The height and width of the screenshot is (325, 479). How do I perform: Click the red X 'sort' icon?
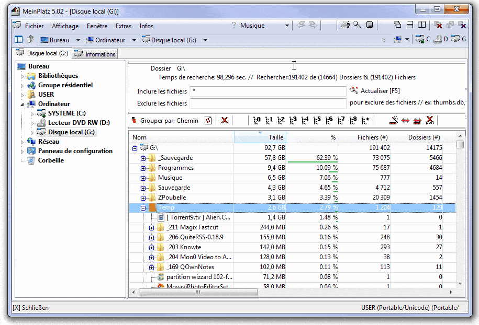[430, 120]
